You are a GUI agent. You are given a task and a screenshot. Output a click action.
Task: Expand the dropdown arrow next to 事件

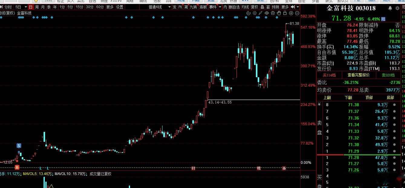[x=220, y=7]
